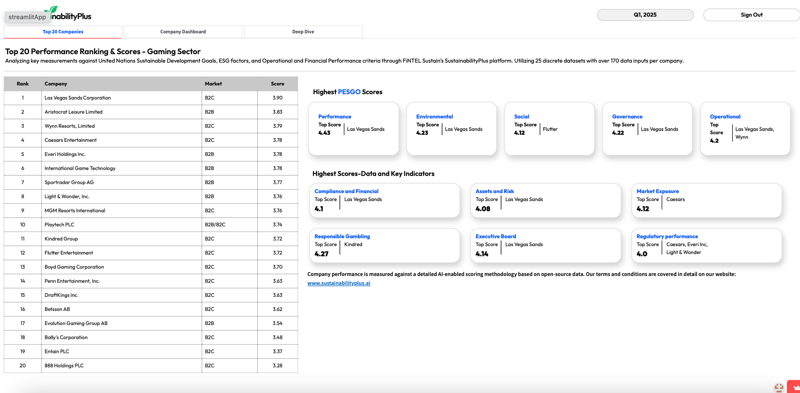
Task: Switch to the Company Dashboard tab
Action: [x=183, y=32]
